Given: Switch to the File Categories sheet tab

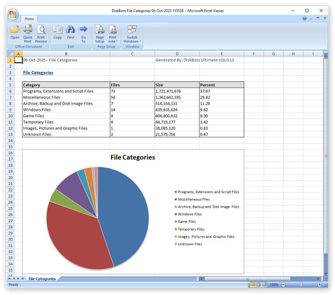Looking at the screenshot, I should (x=42, y=279).
